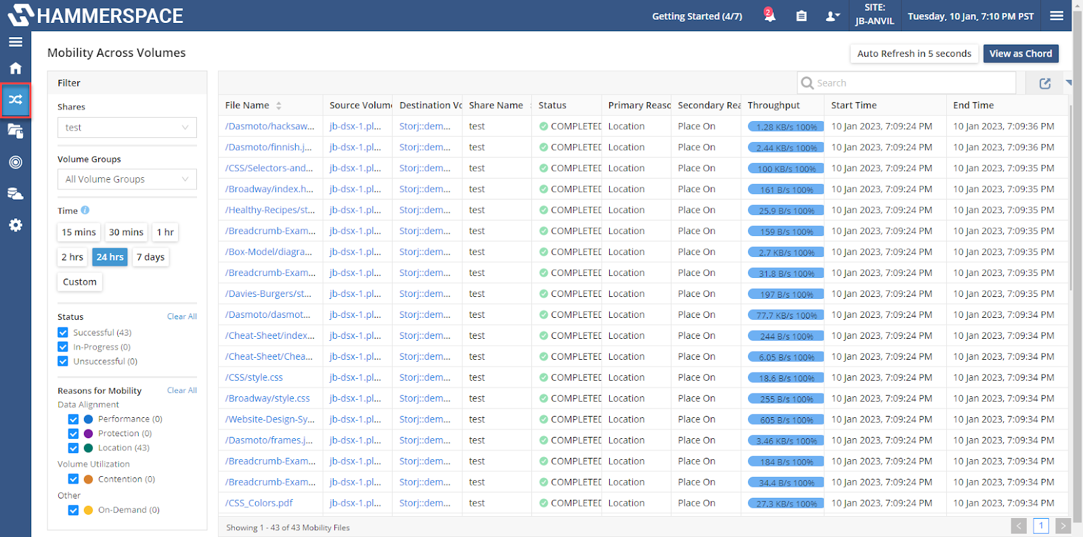The height and width of the screenshot is (537, 1083).
Task: Click the info icon next to Time
Action: pyautogui.click(x=85, y=210)
